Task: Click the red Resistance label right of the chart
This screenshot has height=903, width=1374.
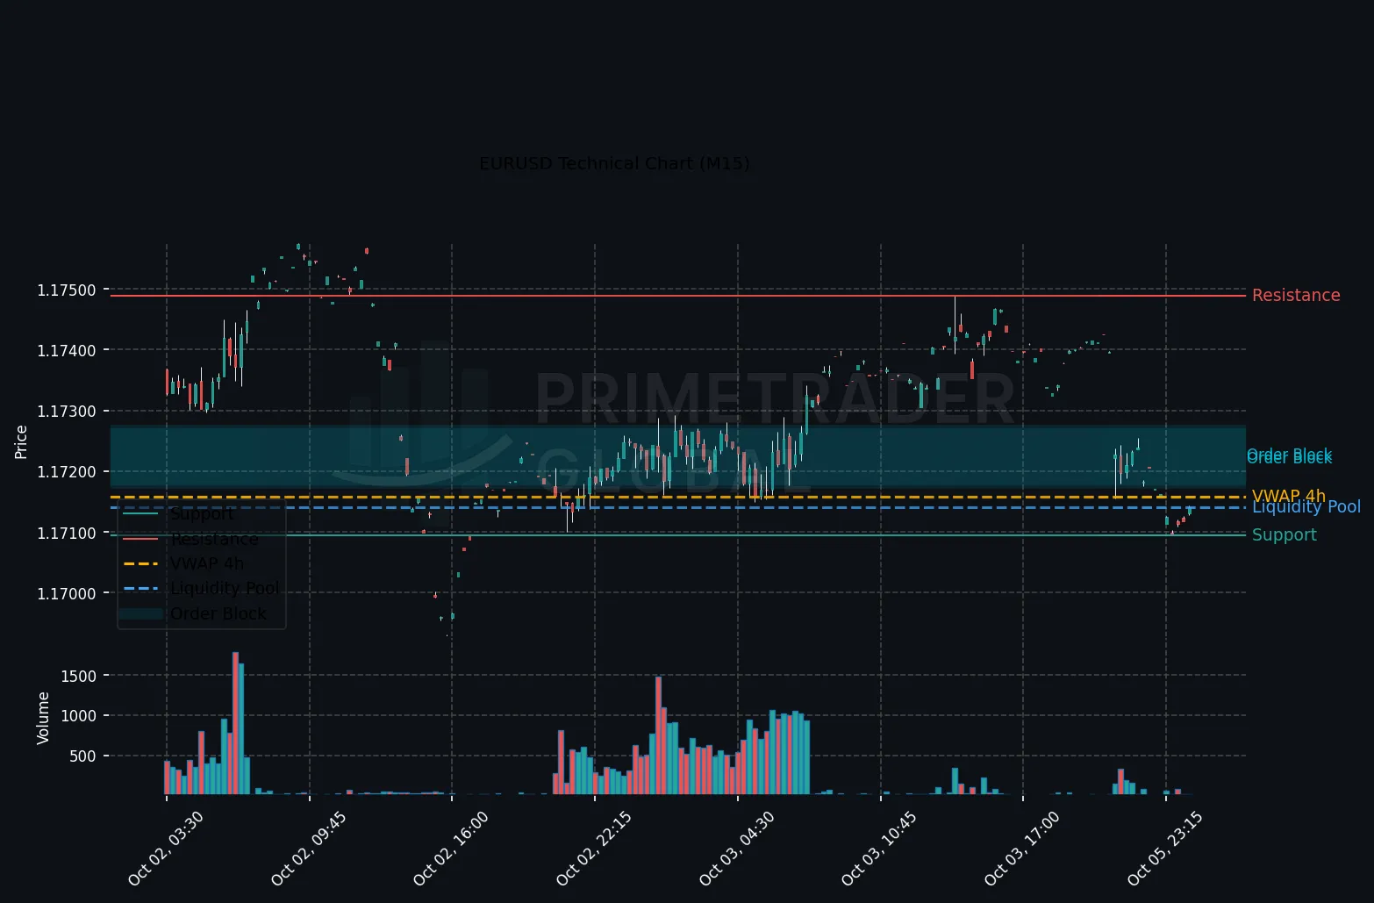Action: (x=1296, y=296)
